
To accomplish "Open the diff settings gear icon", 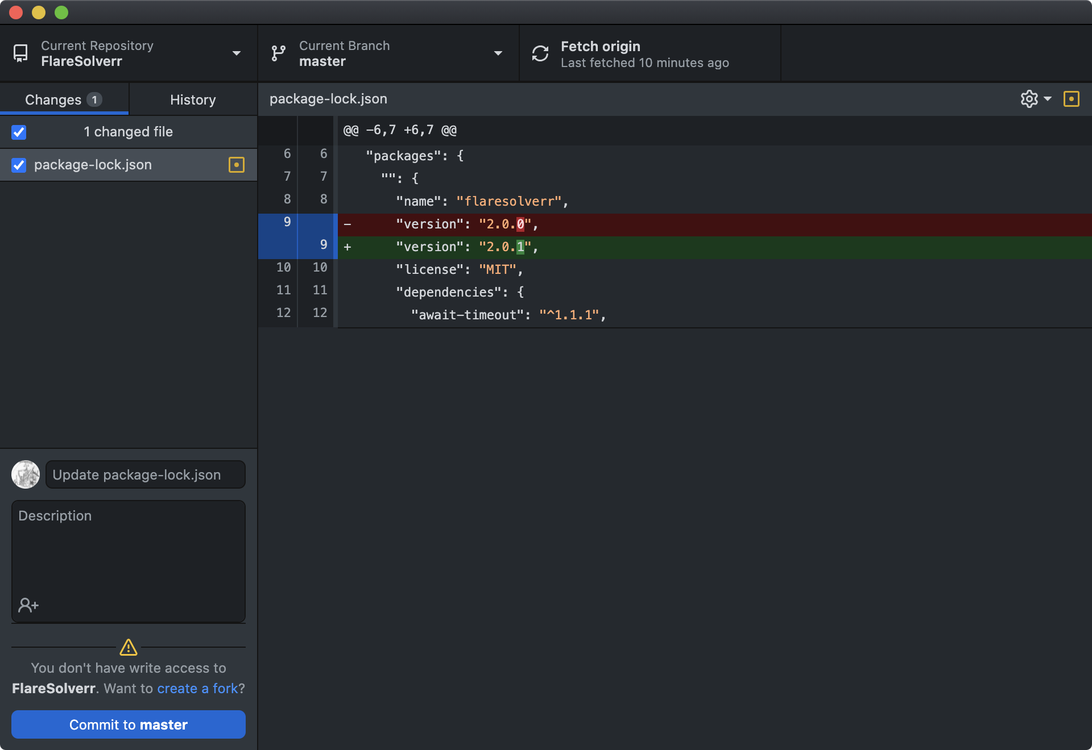I will [1028, 99].
